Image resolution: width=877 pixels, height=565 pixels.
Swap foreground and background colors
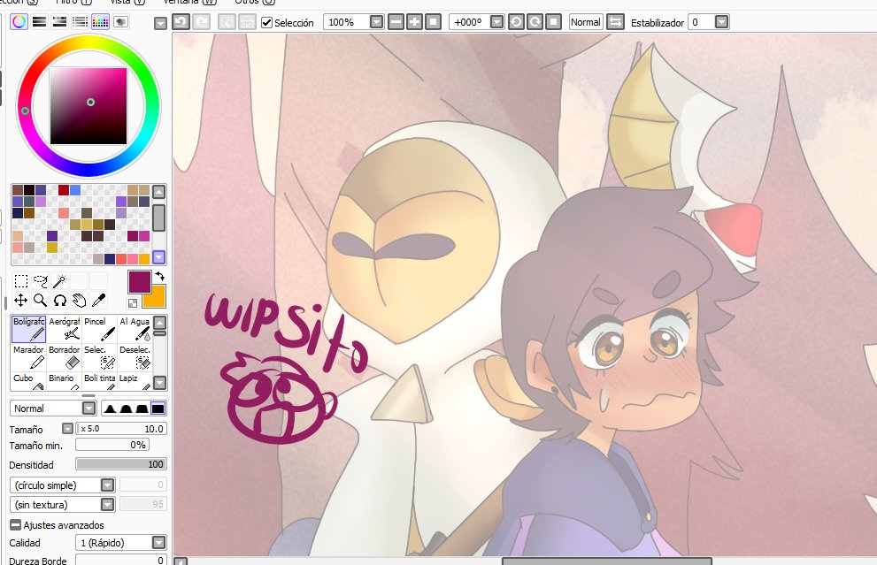[x=160, y=276]
